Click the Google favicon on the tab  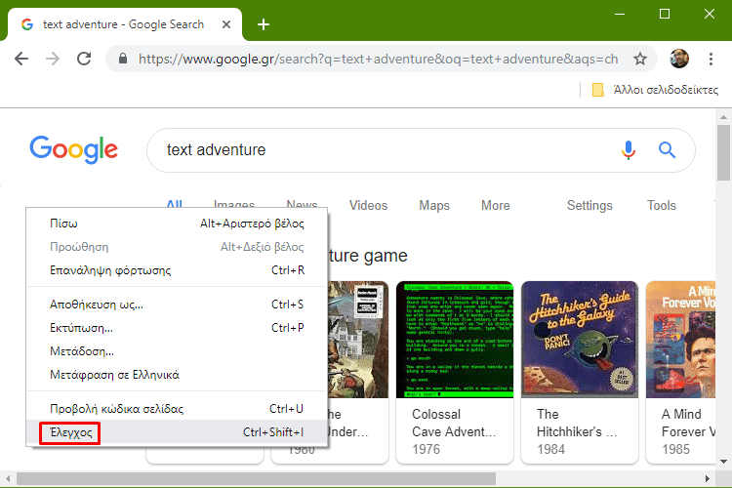pos(27,24)
